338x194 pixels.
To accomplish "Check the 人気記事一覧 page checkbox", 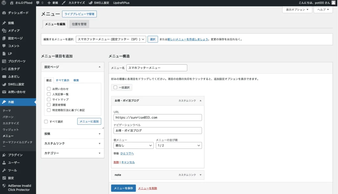I will [x=49, y=94].
